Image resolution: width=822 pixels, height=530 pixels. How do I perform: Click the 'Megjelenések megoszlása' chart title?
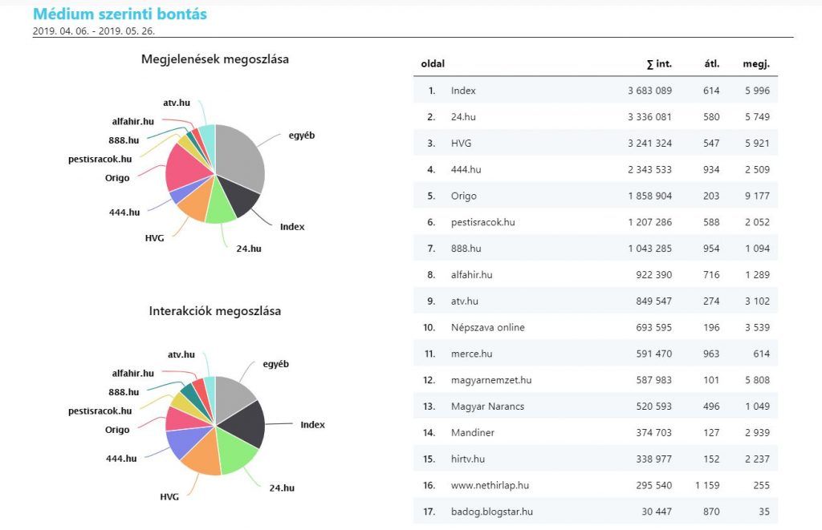(x=215, y=59)
